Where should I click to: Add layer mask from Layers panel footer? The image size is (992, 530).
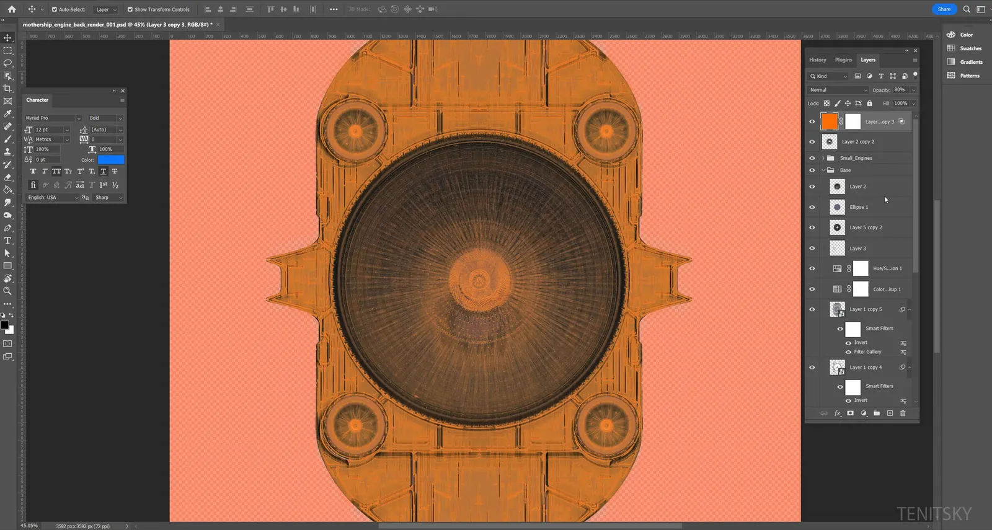point(851,413)
